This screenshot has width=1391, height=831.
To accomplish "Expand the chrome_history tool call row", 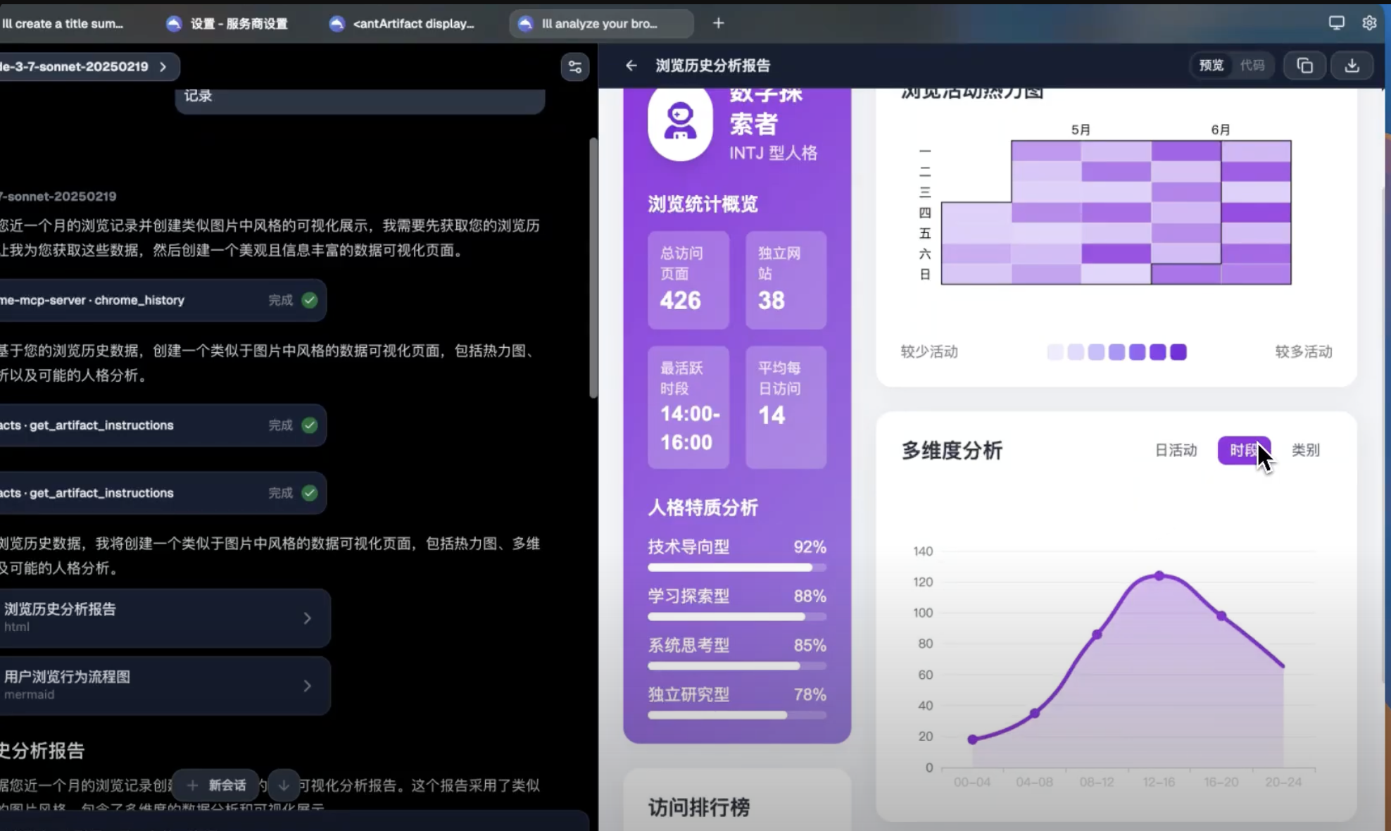I will click(x=162, y=300).
